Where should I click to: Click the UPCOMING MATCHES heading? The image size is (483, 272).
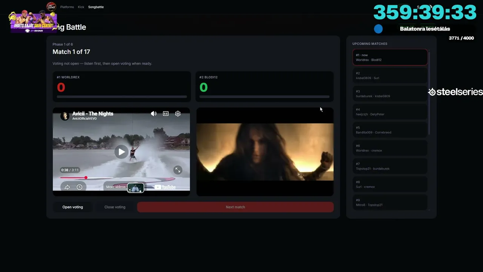tap(370, 44)
